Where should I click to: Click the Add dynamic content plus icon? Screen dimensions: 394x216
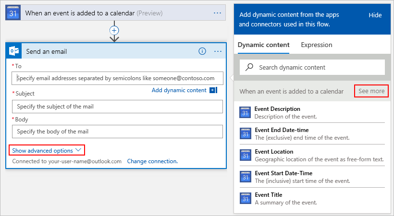pyautogui.click(x=213, y=90)
